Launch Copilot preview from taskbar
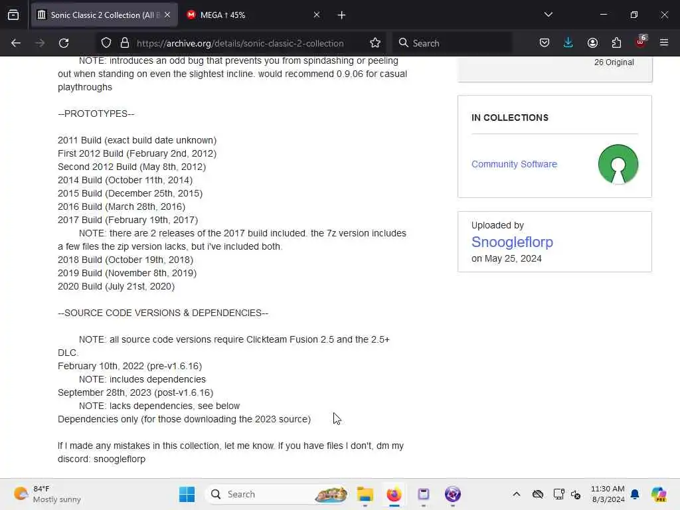The height and width of the screenshot is (510, 680). 659,494
